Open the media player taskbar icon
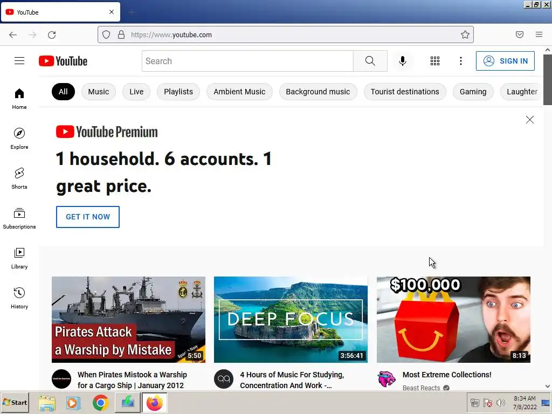Image resolution: width=552 pixels, height=414 pixels. [x=73, y=403]
